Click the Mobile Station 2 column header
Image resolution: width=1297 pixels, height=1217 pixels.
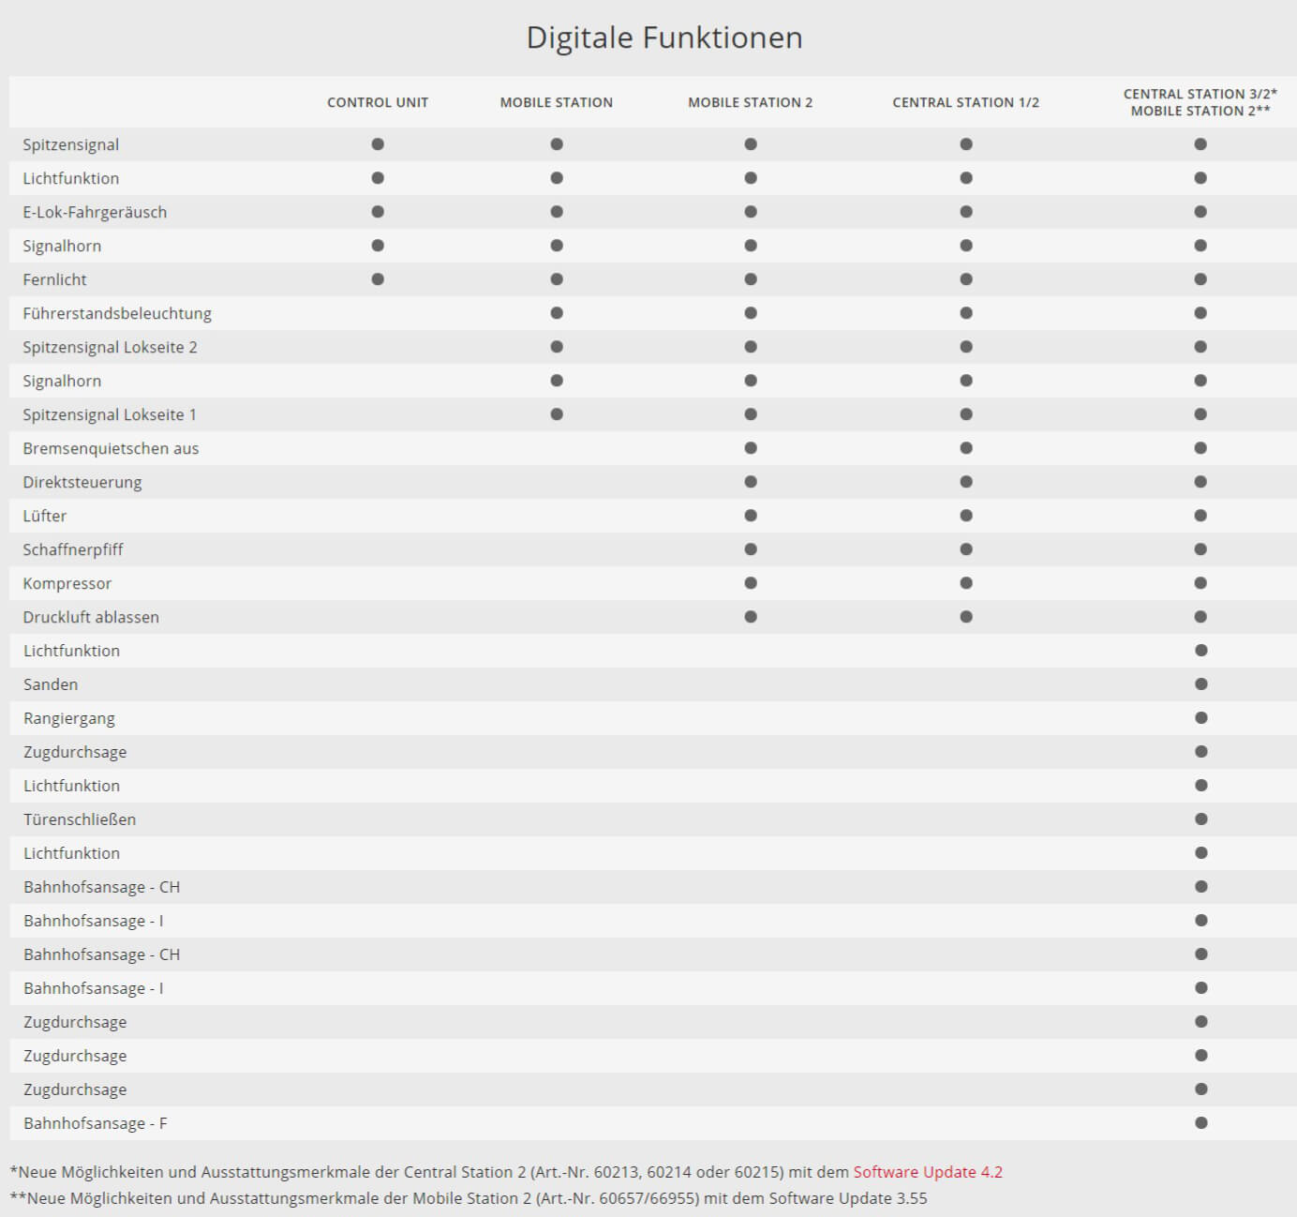pos(751,102)
